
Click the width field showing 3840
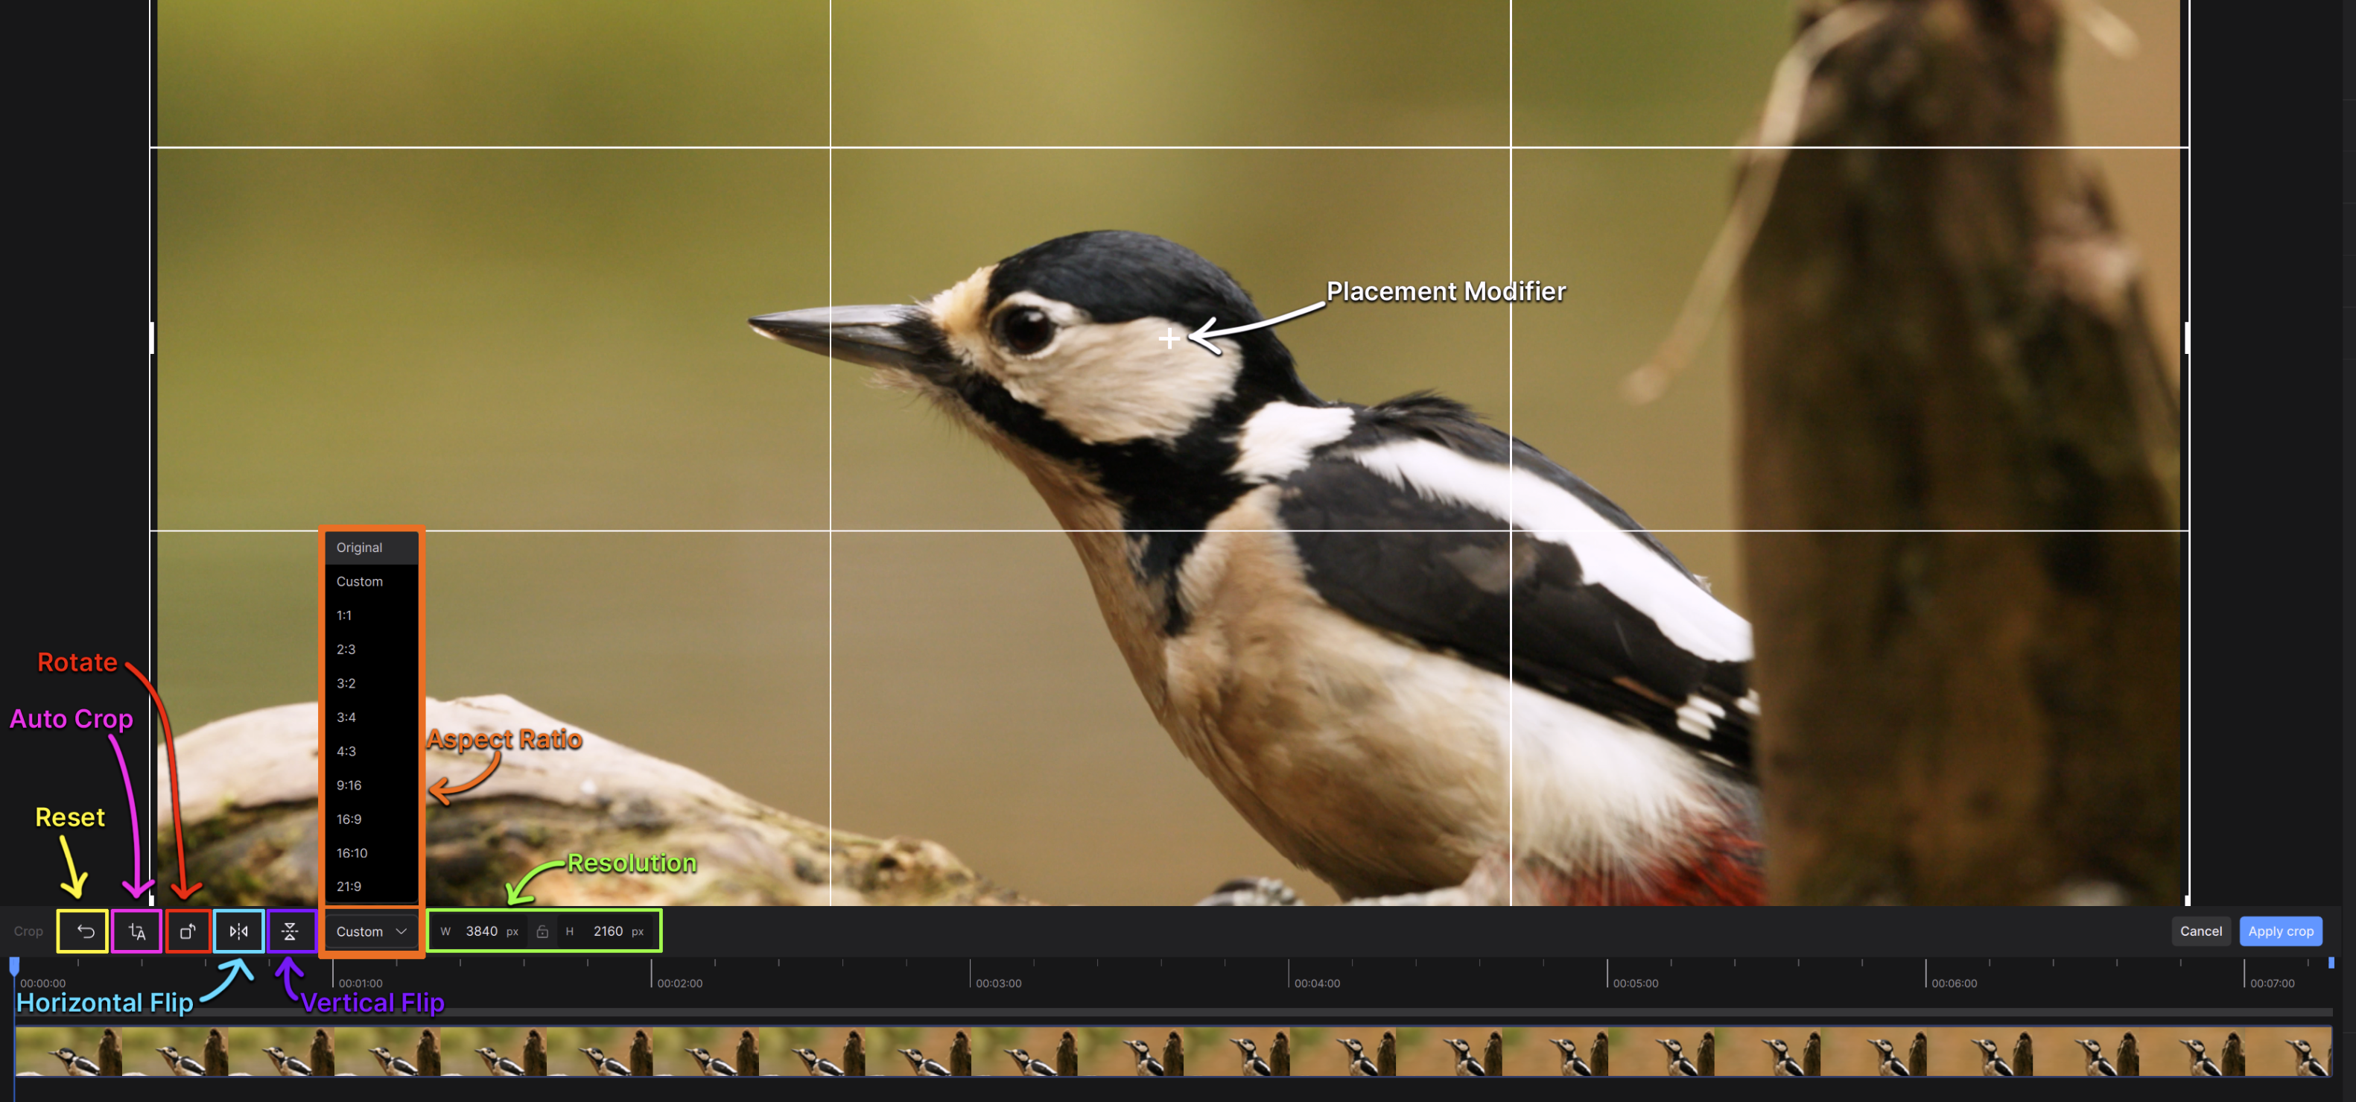[481, 931]
